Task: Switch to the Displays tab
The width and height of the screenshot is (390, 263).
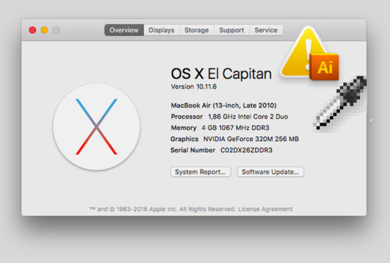Action: 161,30
